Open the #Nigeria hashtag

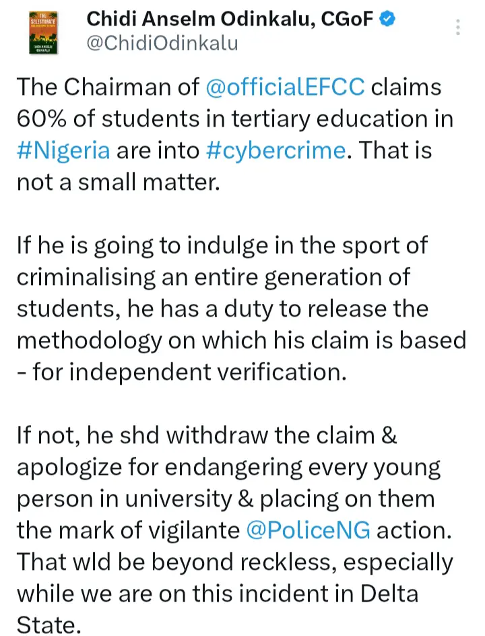[x=64, y=148]
